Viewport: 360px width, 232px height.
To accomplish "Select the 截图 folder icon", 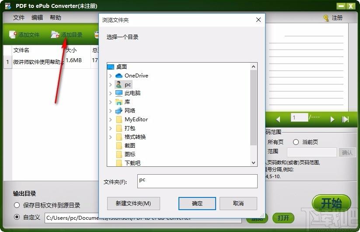I will point(119,146).
